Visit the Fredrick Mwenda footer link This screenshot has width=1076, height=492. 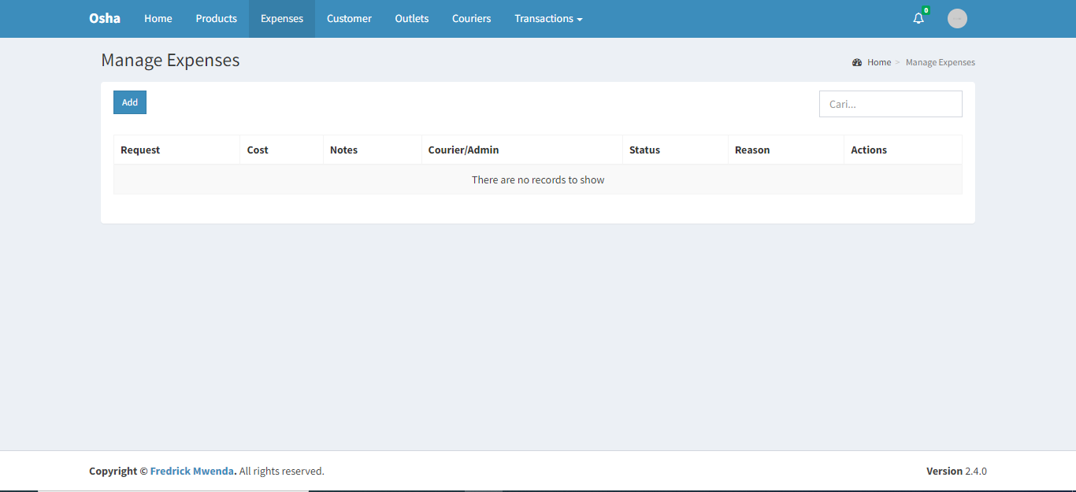click(192, 471)
